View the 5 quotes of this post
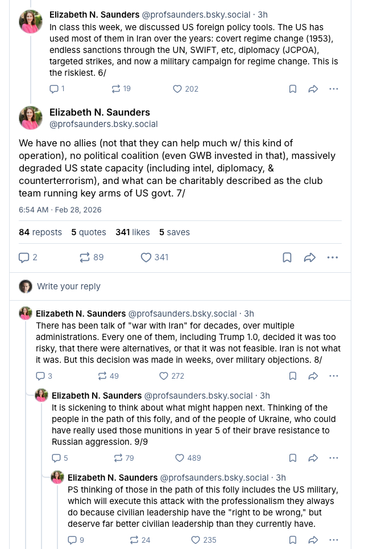The width and height of the screenshot is (365, 549). tap(89, 232)
